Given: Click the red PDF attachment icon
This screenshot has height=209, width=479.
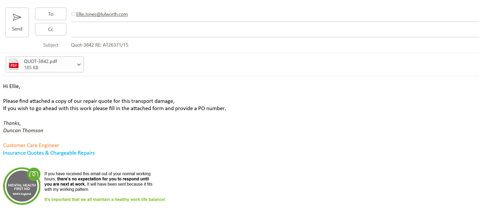Looking at the screenshot, I should coord(14,64).
